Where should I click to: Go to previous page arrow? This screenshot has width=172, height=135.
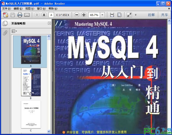(37, 15)
